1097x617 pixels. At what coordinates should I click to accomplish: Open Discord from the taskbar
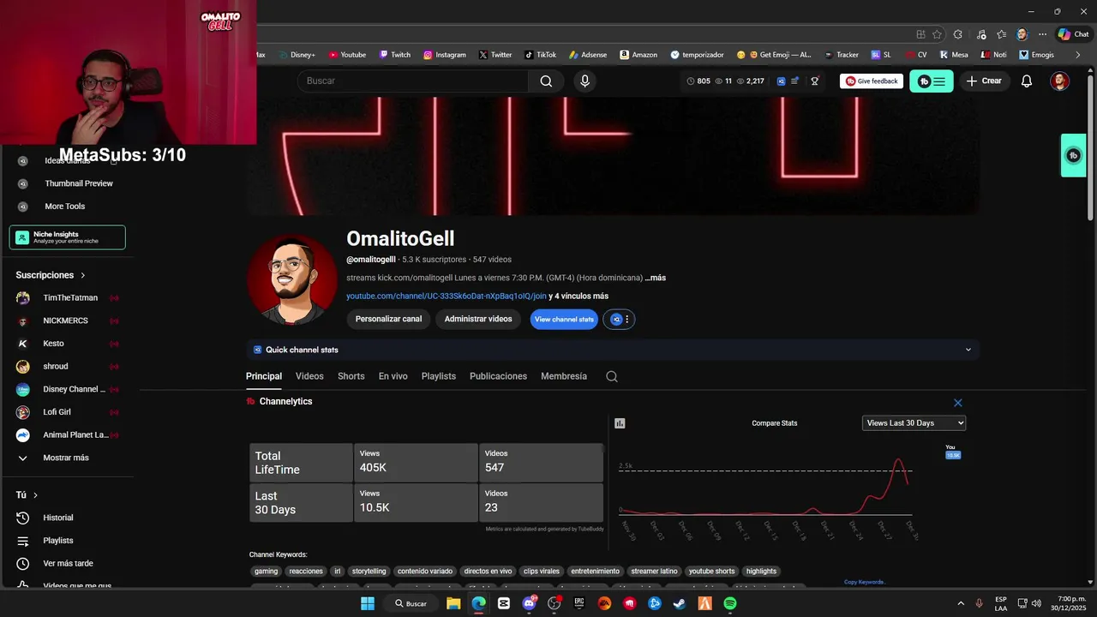pos(529,603)
